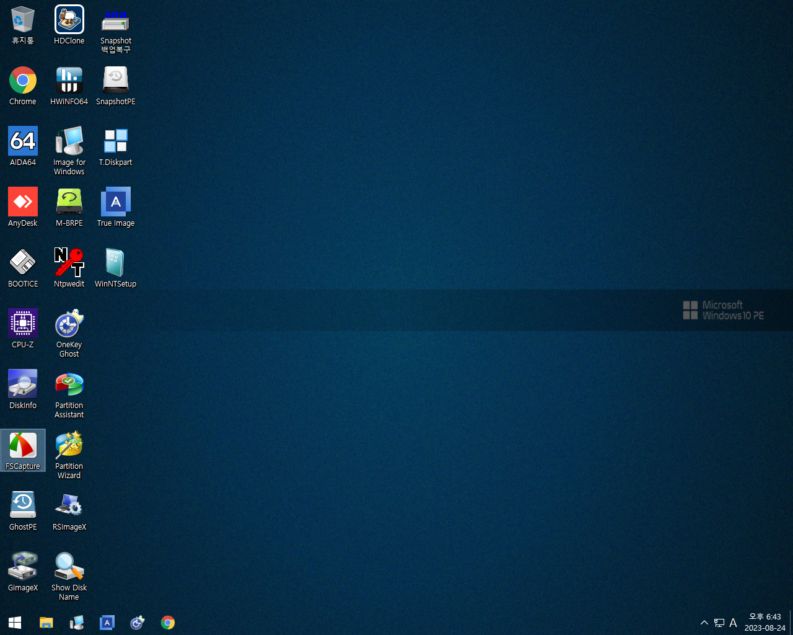The width and height of the screenshot is (793, 635).
Task: Launch HDClone from the desktop
Action: point(69,25)
